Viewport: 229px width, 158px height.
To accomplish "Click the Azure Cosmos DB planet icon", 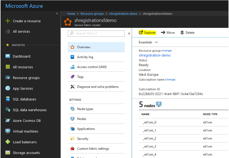I will click(x=8, y=120).
